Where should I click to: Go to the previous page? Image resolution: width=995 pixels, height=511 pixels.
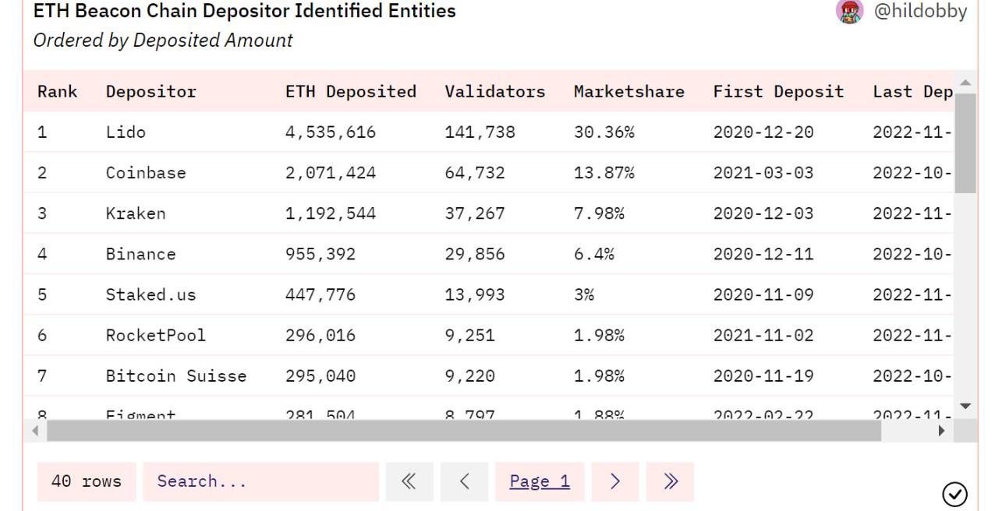tap(464, 482)
